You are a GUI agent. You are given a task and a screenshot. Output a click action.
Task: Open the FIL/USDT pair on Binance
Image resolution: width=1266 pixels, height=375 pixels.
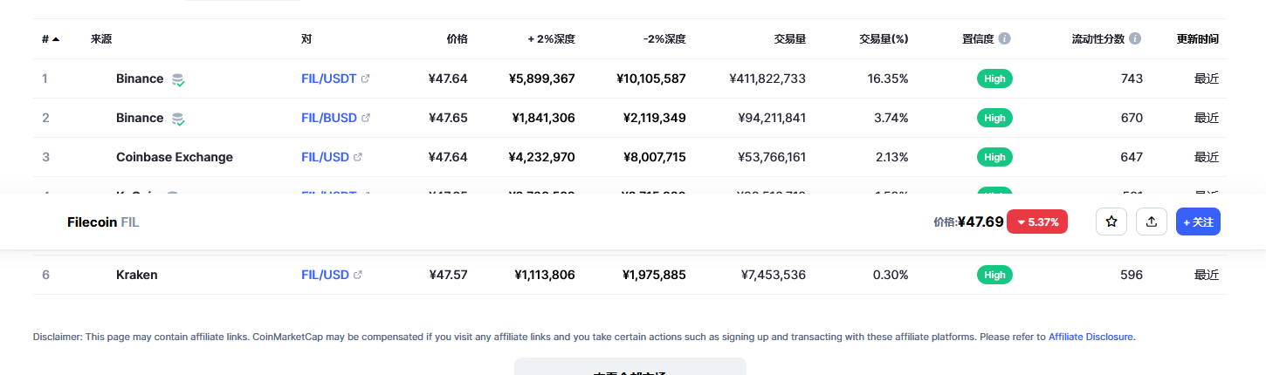pyautogui.click(x=328, y=78)
